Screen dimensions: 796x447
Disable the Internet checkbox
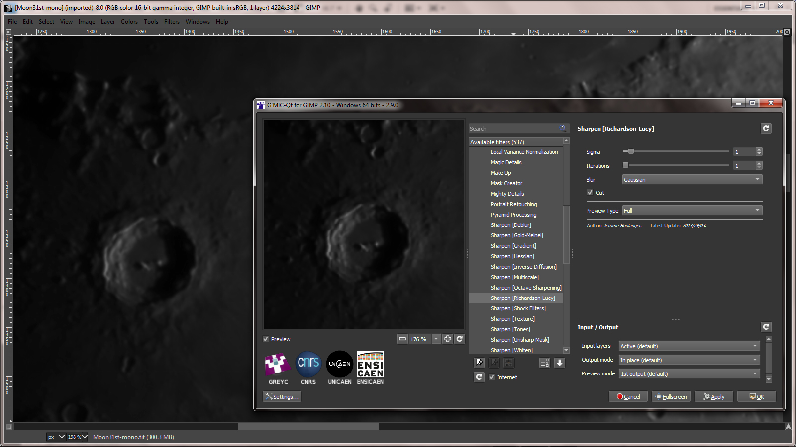(492, 377)
